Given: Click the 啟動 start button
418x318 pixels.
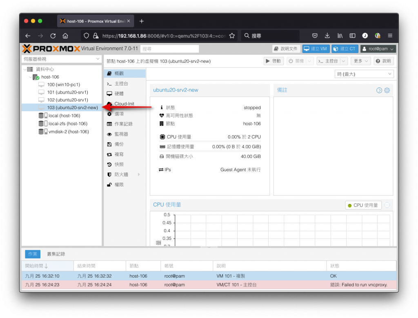Looking at the screenshot, I should pyautogui.click(x=273, y=61).
